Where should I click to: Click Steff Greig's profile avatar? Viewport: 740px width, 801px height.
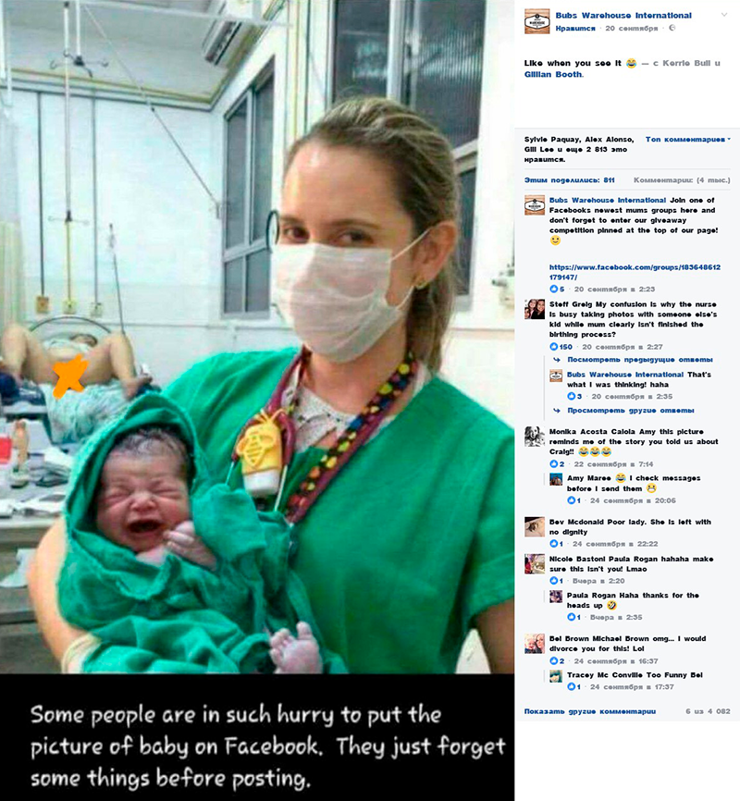pyautogui.click(x=535, y=309)
